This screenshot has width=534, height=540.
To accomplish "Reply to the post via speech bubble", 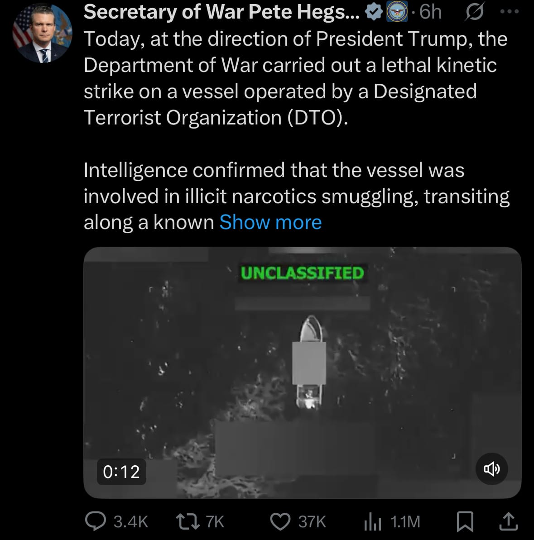I will (x=95, y=521).
